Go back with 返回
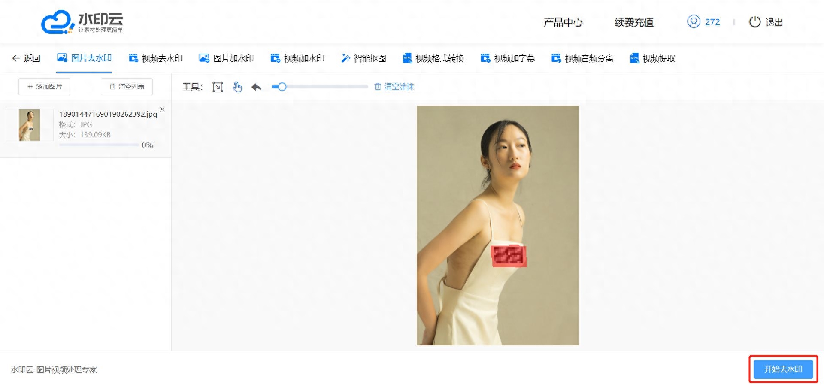 pos(26,58)
